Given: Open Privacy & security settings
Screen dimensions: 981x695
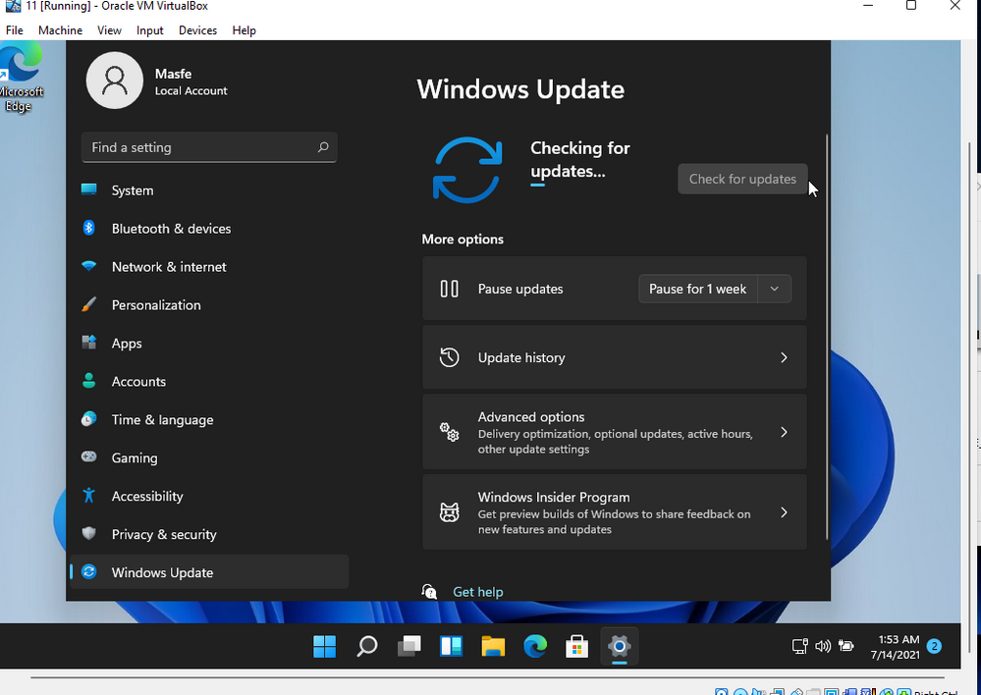Looking at the screenshot, I should (163, 534).
